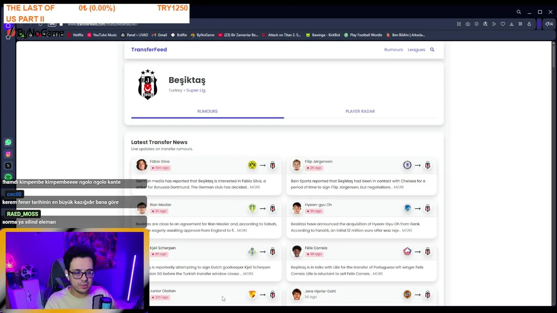Click the browser tab search magnifier
This screenshot has width=557, height=313.
click(519, 12)
